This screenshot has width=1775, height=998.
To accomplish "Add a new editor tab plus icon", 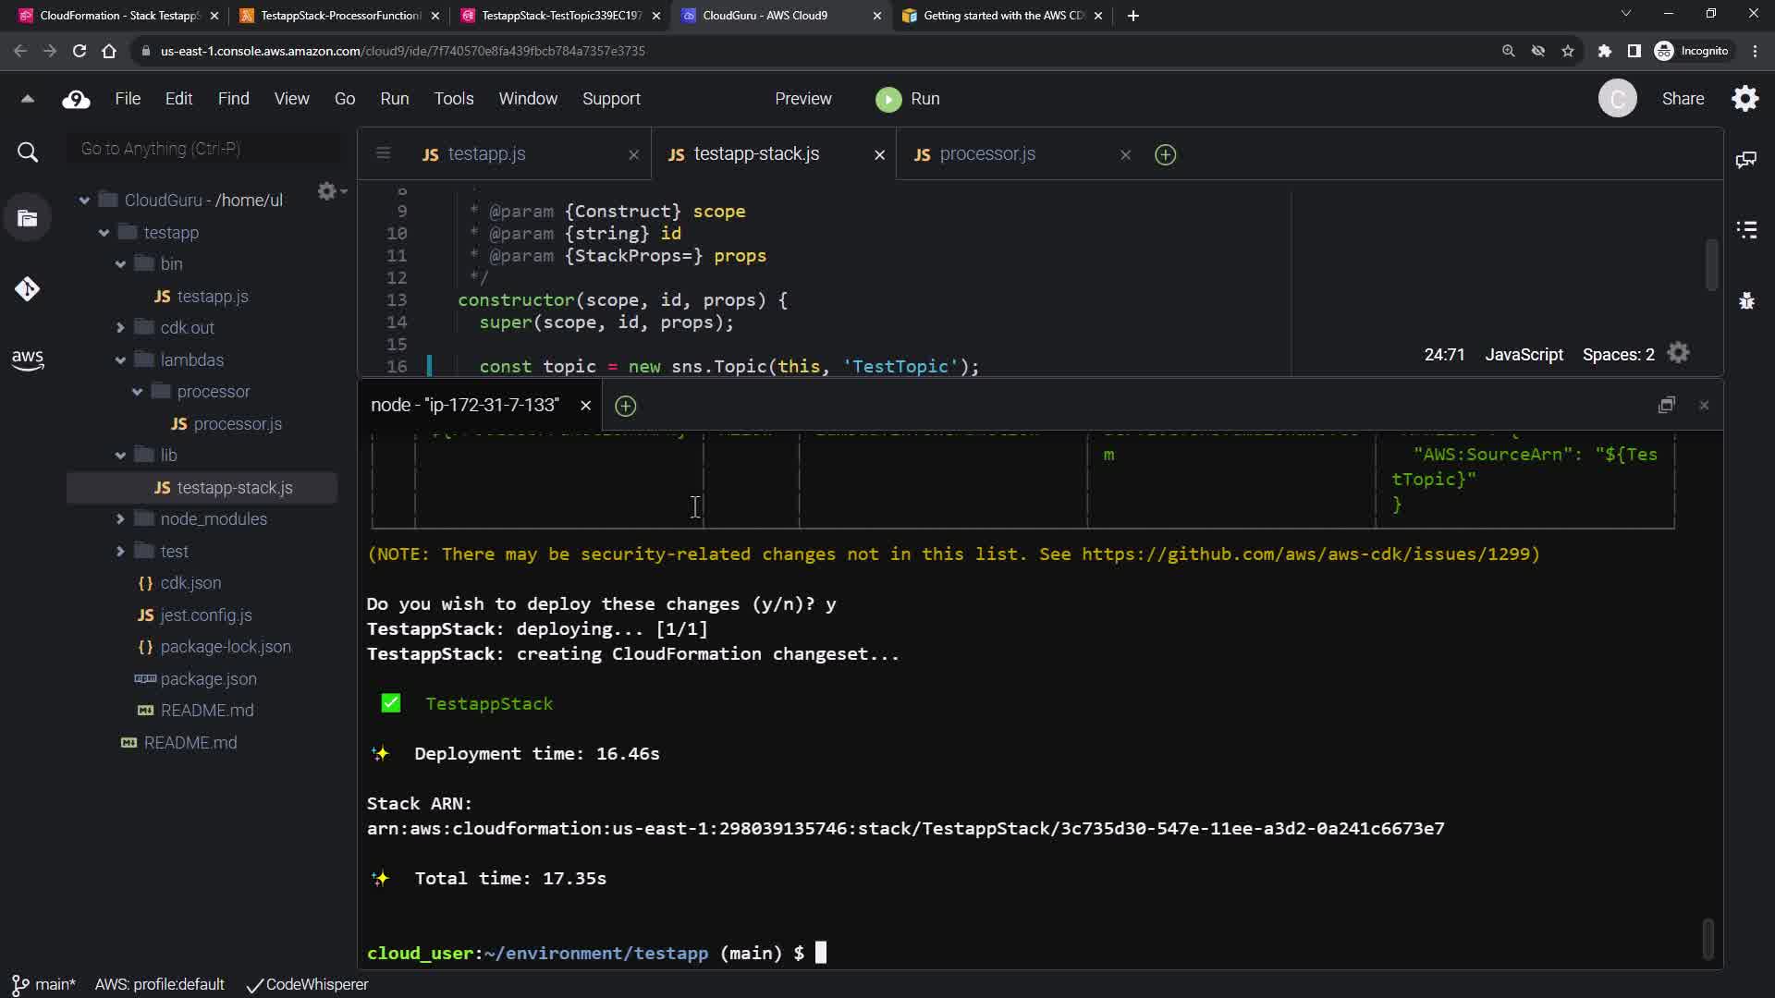I will [x=1165, y=155].
